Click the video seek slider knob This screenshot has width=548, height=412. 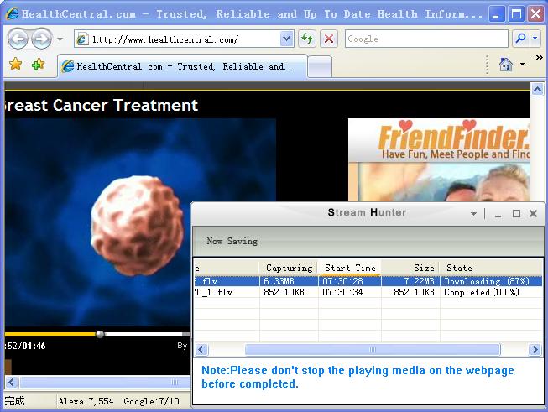coord(100,334)
